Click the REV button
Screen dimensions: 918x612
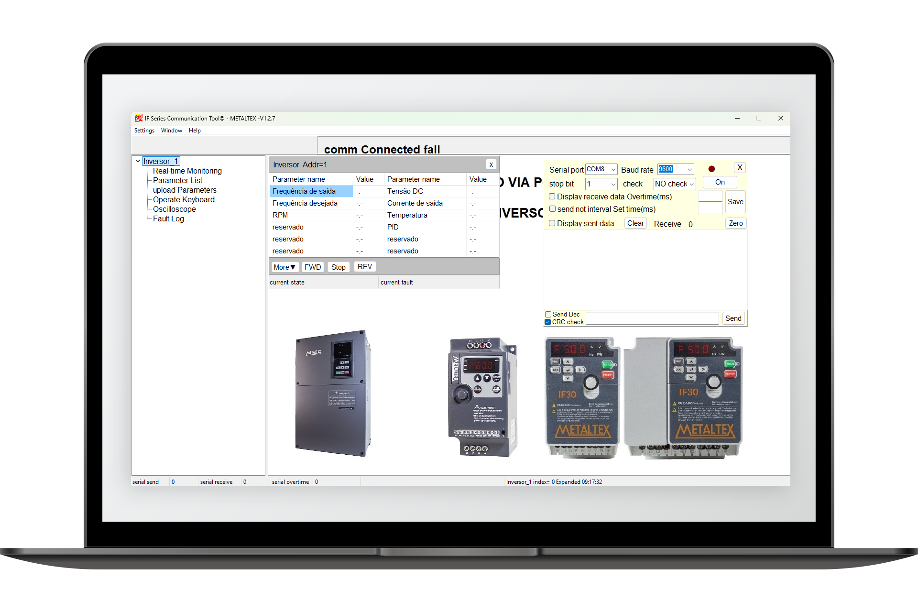click(365, 267)
